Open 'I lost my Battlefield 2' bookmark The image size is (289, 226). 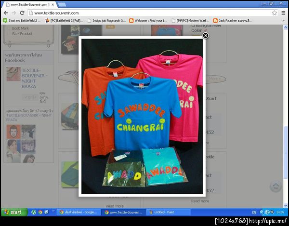pos(22,21)
